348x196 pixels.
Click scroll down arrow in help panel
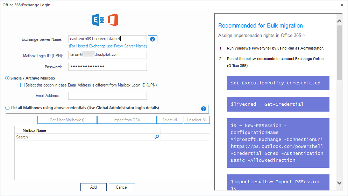339,183
